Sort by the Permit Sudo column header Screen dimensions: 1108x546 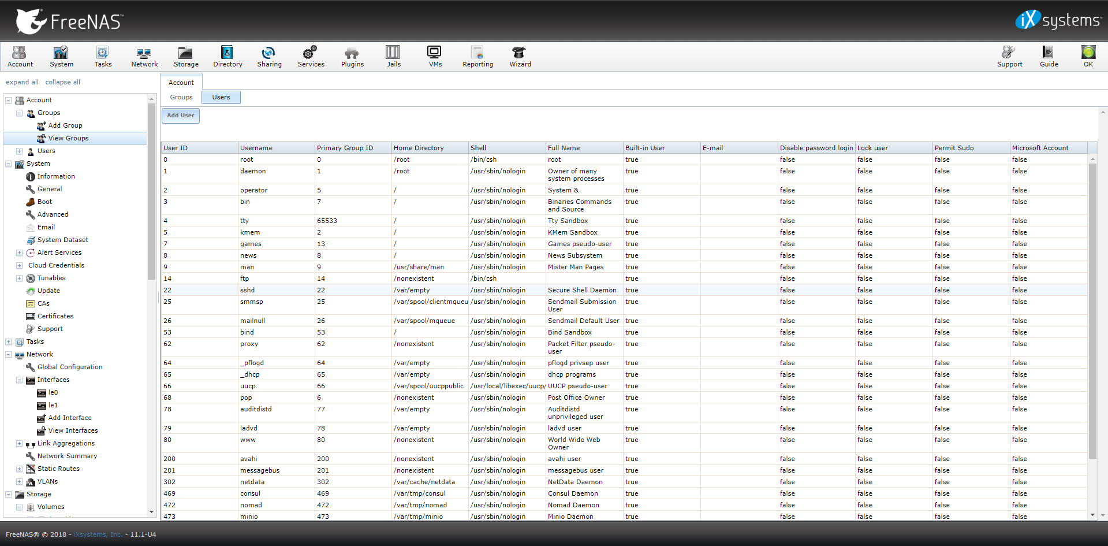click(x=971, y=148)
